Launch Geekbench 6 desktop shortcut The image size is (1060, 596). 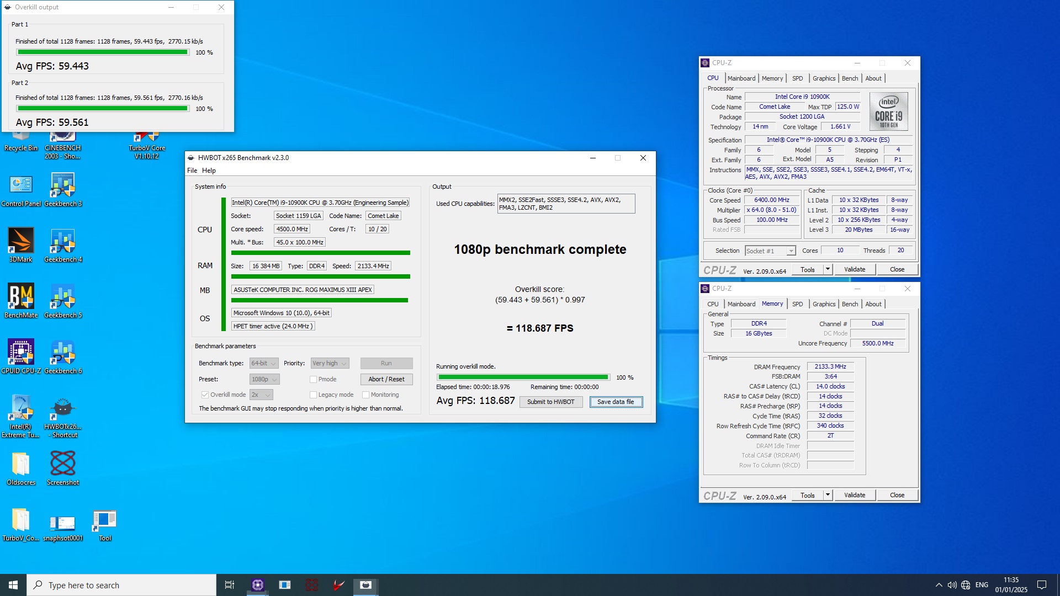pos(63,357)
